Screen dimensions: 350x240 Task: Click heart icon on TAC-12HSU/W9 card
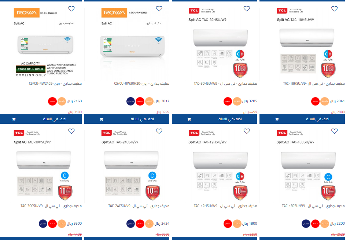(x=247, y=131)
